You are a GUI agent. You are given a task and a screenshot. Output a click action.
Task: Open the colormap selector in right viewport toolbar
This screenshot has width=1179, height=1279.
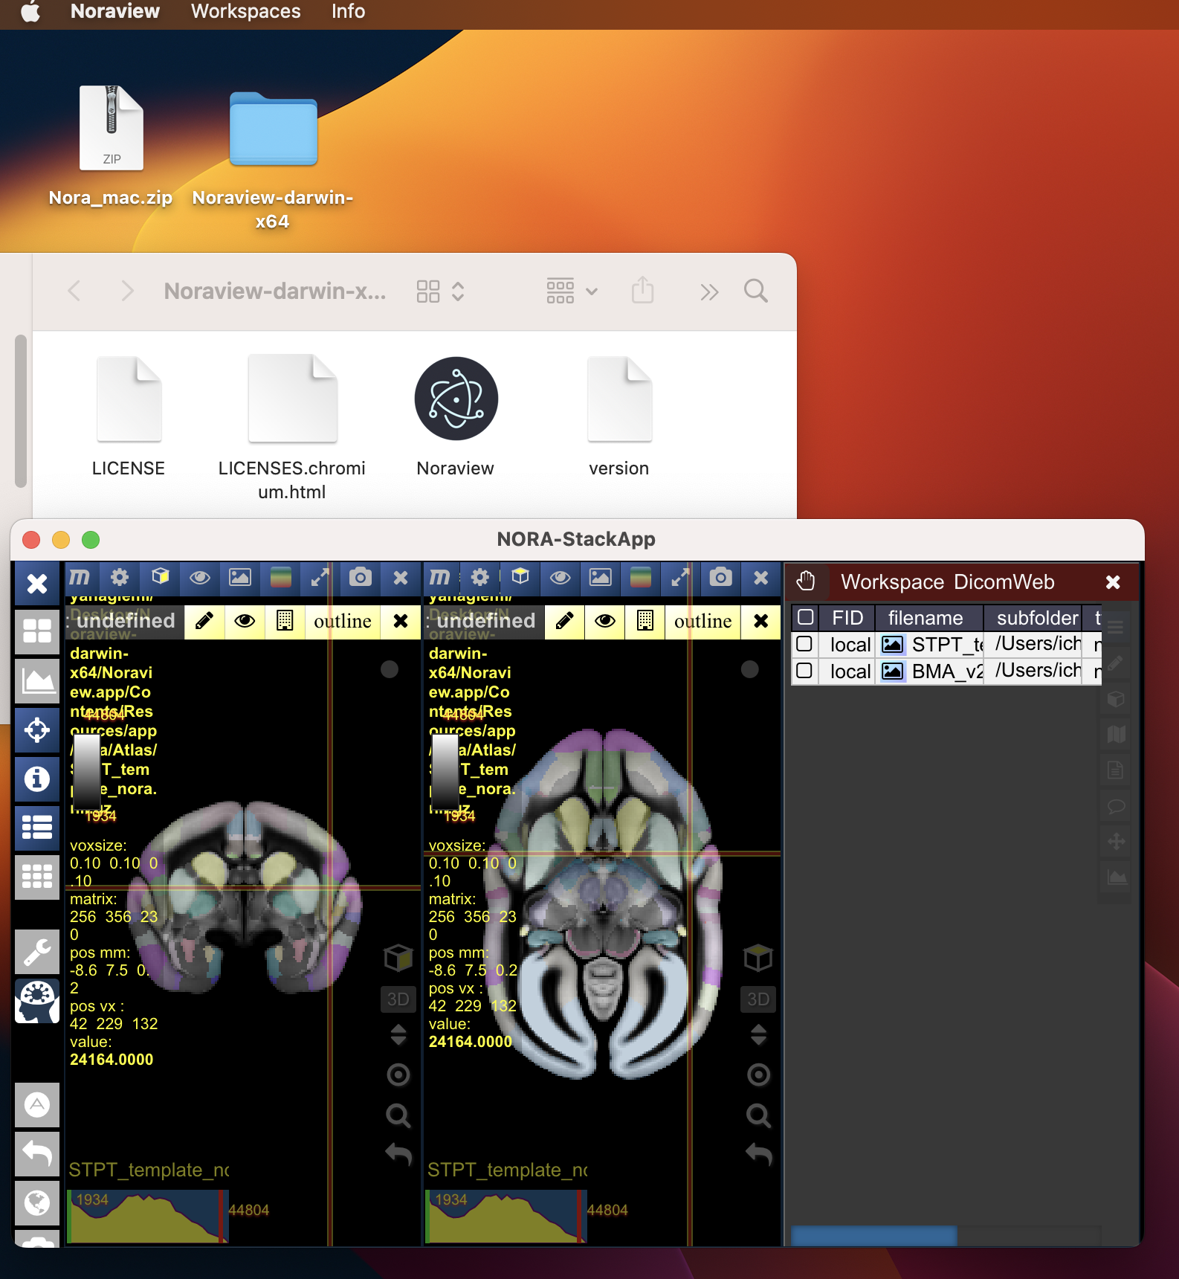[641, 578]
